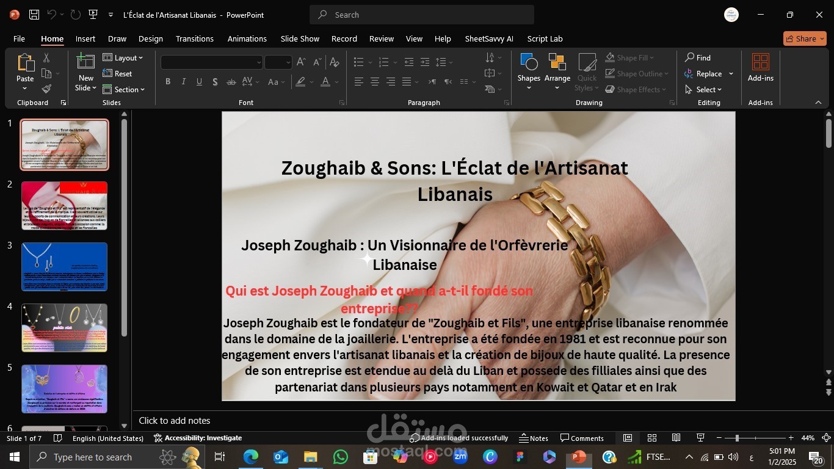Toggle text shadow
Image resolution: width=834 pixels, height=469 pixels.
click(x=215, y=82)
